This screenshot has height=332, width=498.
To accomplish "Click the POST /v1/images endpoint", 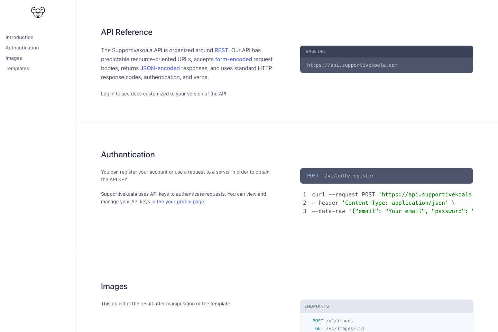I will [x=332, y=321].
